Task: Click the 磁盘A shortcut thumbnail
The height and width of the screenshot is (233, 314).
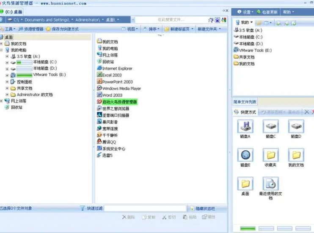Action: pyautogui.click(x=245, y=126)
